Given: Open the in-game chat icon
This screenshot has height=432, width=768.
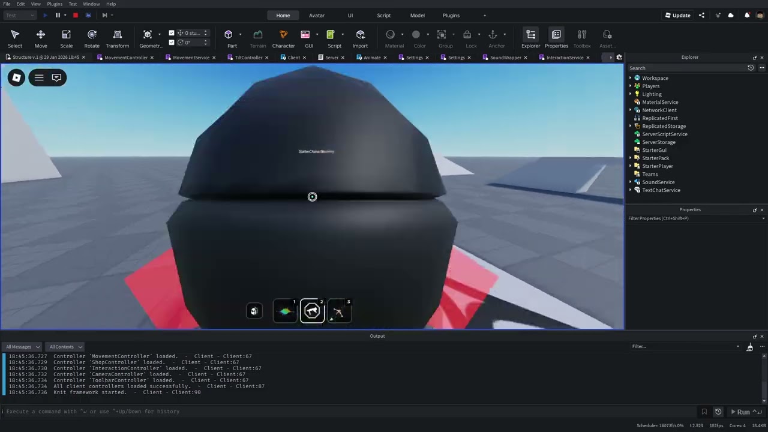Looking at the screenshot, I should pos(56,77).
